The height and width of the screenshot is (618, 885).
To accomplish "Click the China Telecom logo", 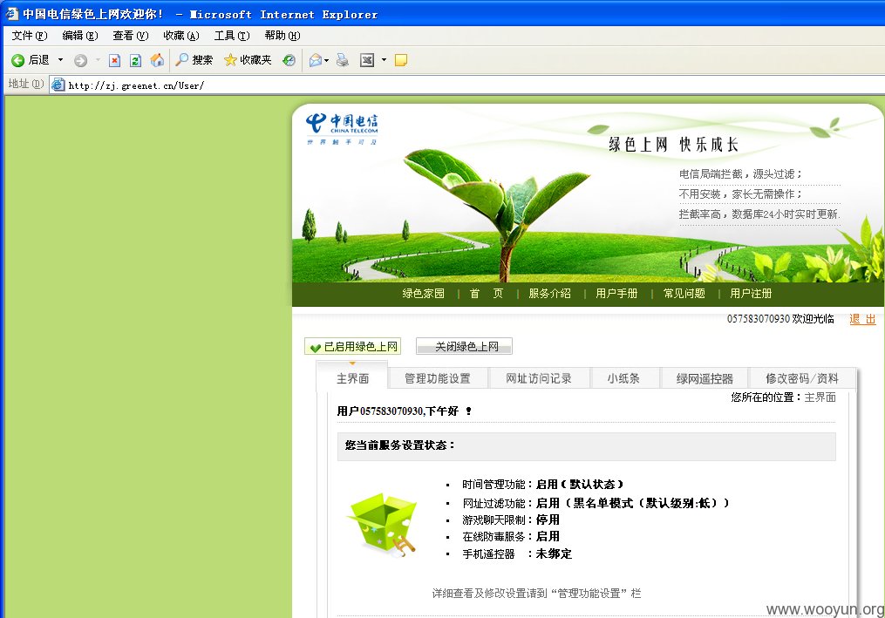I will click(342, 129).
